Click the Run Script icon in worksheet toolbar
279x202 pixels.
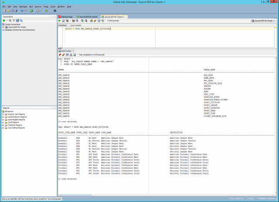[63, 21]
